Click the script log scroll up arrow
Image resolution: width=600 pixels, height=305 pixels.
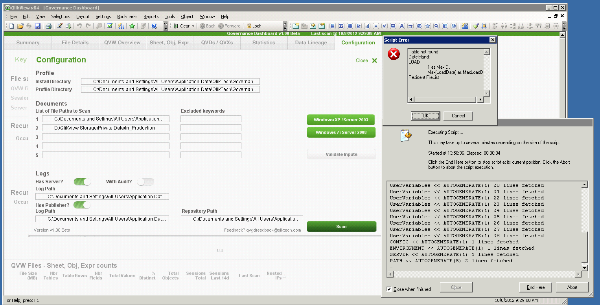coord(585,184)
